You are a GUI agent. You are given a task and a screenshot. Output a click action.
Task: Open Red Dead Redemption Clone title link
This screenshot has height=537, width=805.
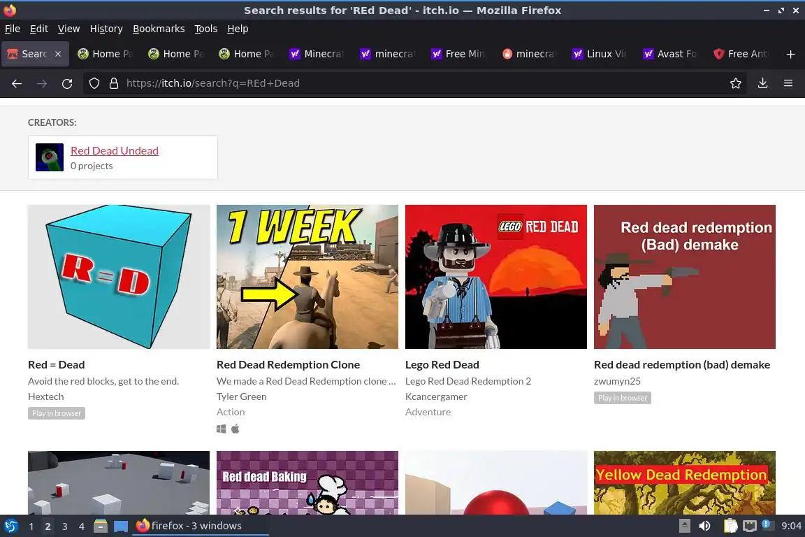(288, 365)
